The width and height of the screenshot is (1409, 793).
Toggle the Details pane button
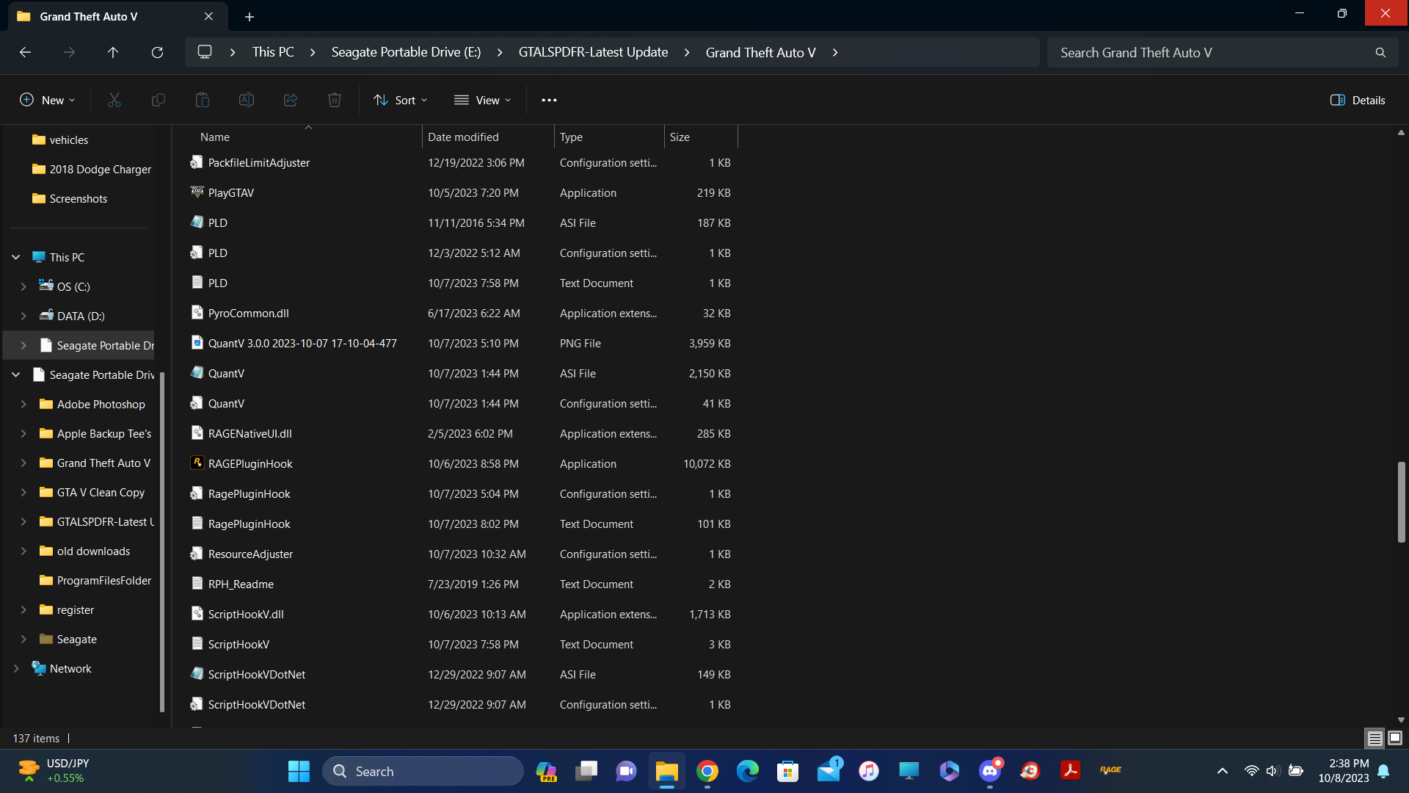click(1358, 100)
